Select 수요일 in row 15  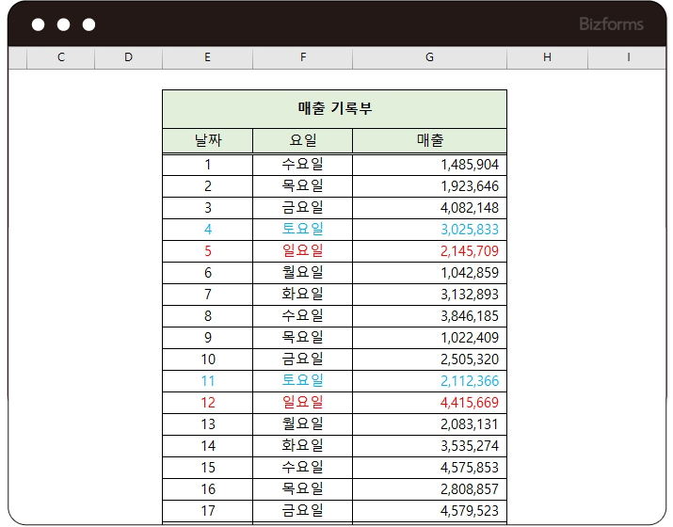302,468
